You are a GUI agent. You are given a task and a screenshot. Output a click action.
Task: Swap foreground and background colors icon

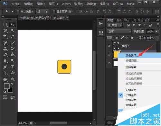pyautogui.click(x=12, y=84)
